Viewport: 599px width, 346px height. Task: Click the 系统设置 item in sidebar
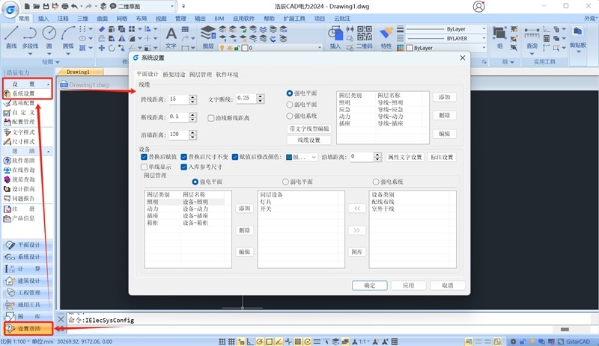23,93
